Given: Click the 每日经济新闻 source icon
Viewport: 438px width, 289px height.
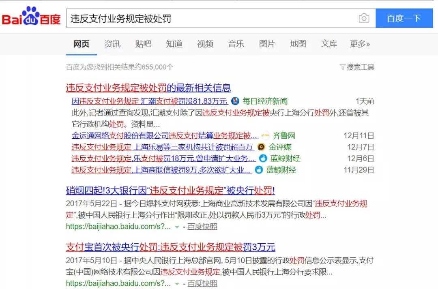Looking at the screenshot, I should tap(235, 102).
